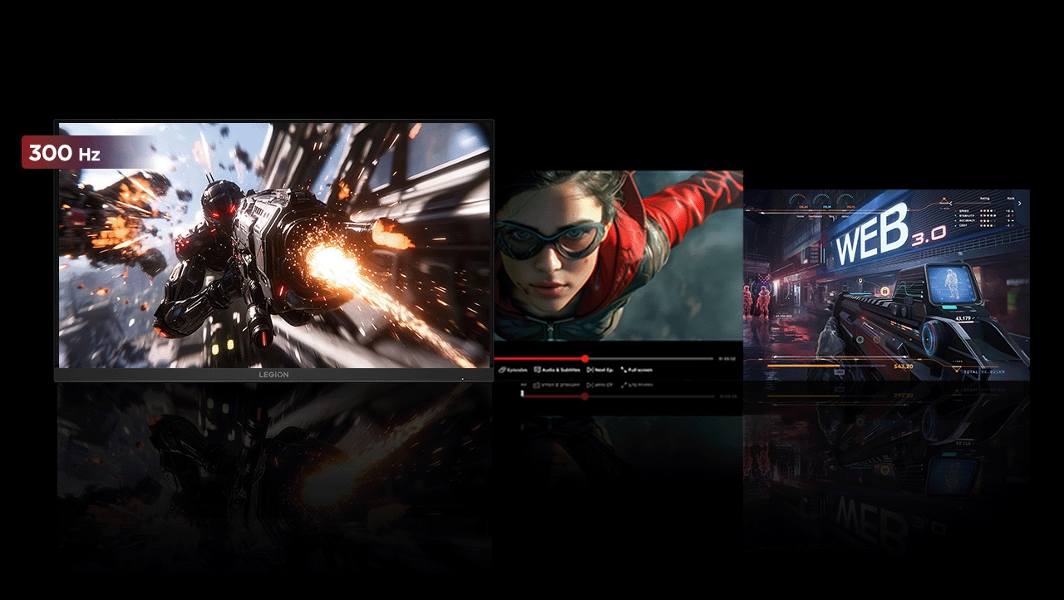Collapse the Rating panel via its left chevron

pyautogui.click(x=951, y=204)
